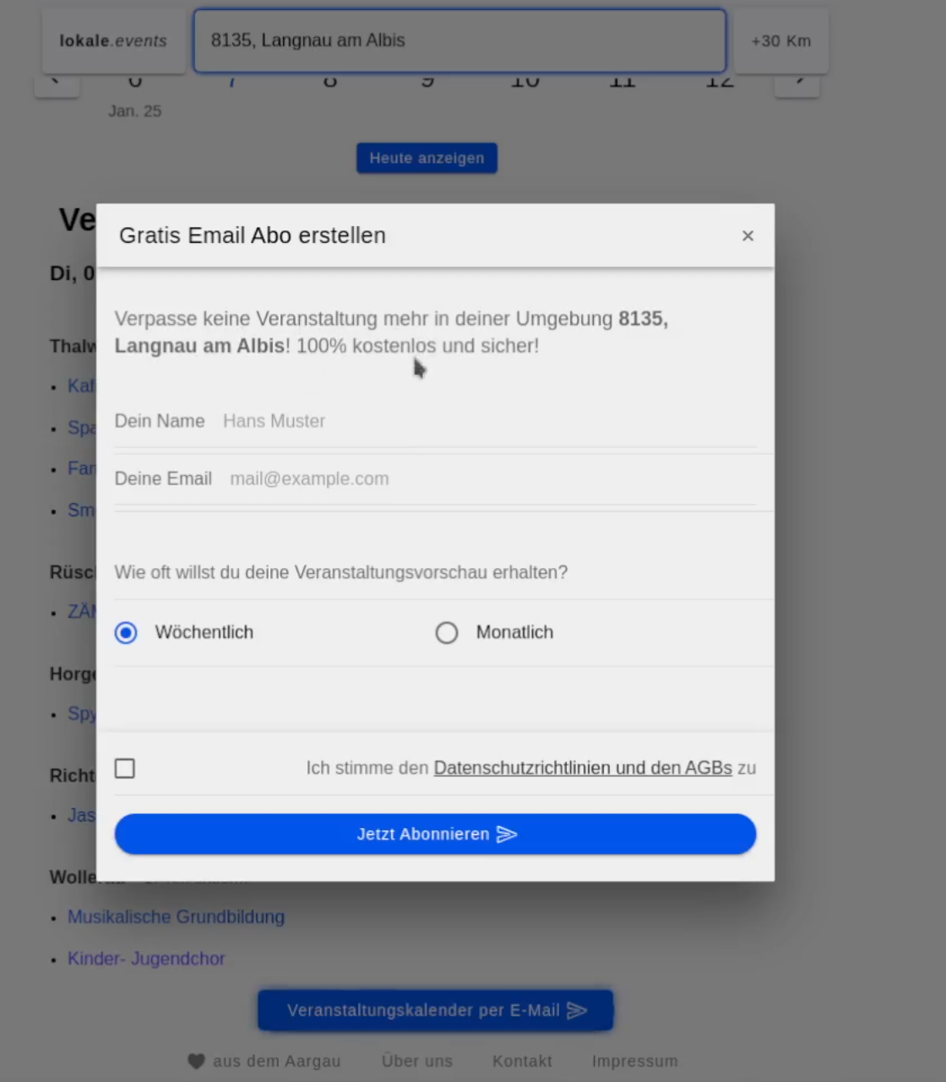Click the heart icon in footer

point(196,1062)
